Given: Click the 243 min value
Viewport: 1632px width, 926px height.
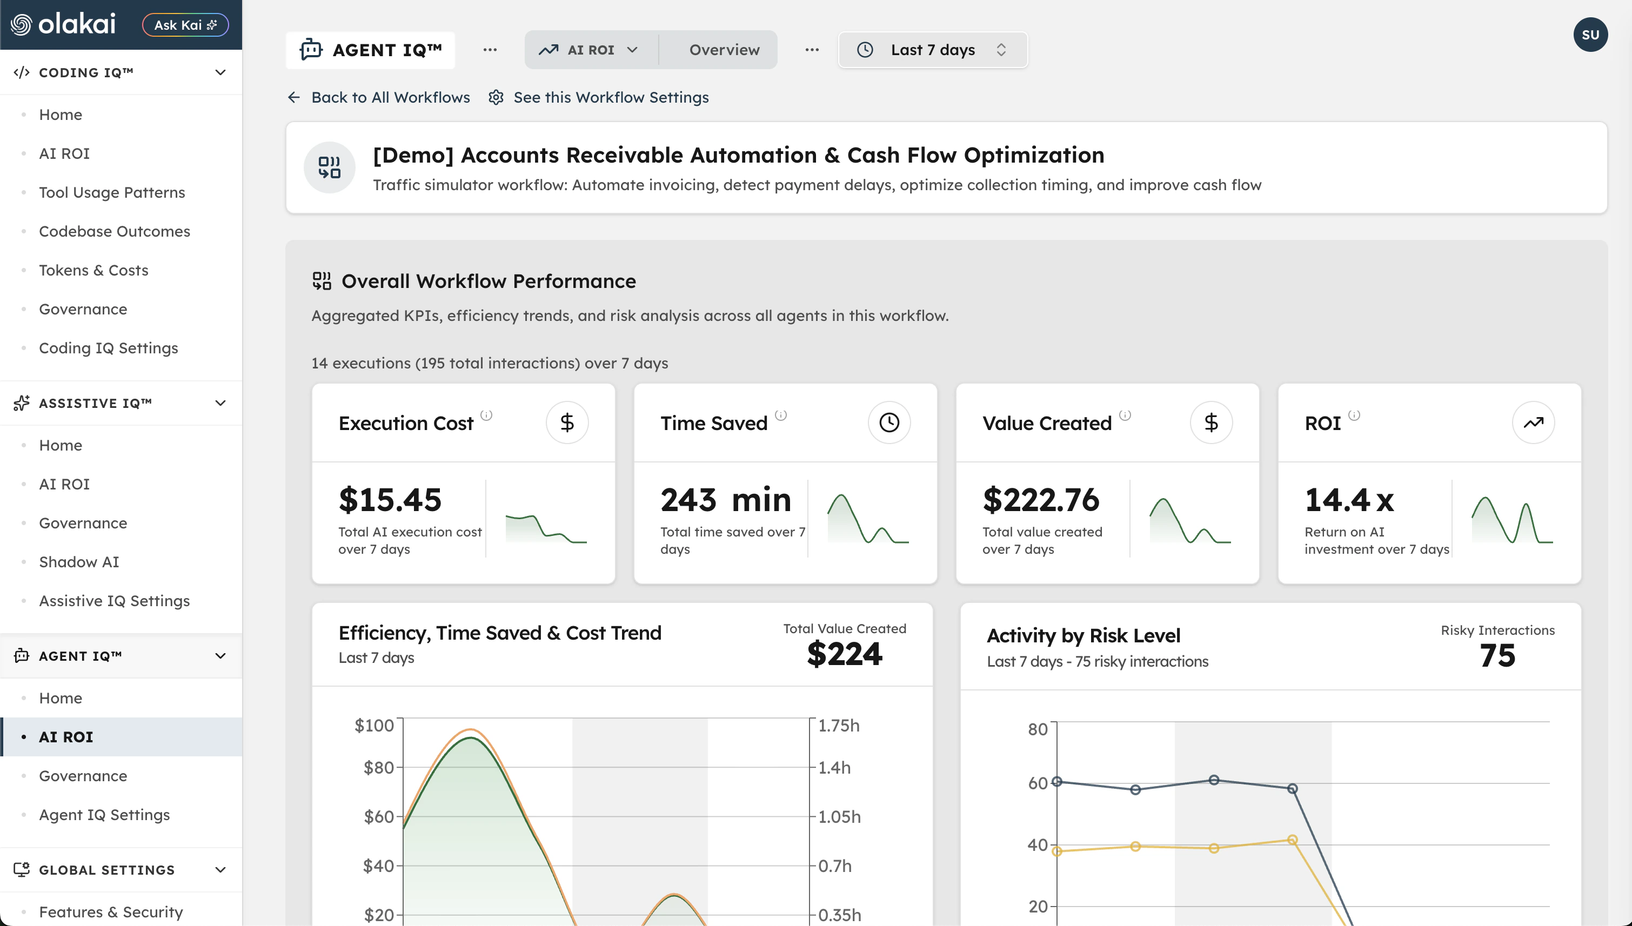Looking at the screenshot, I should tap(726, 500).
